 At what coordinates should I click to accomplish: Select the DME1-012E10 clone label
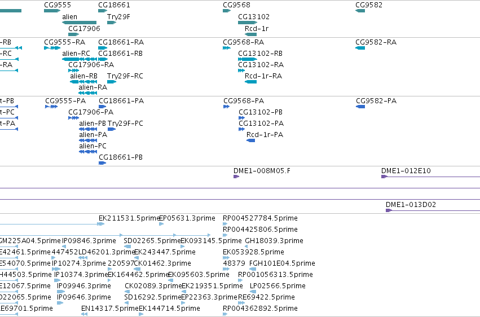tap(406, 171)
